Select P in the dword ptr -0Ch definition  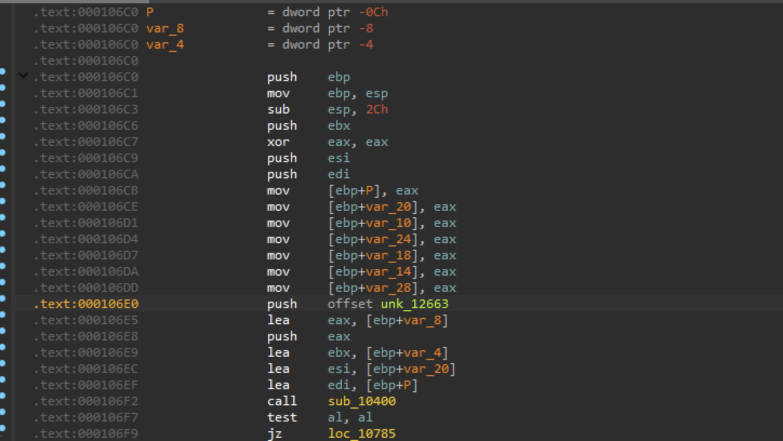[150, 12]
